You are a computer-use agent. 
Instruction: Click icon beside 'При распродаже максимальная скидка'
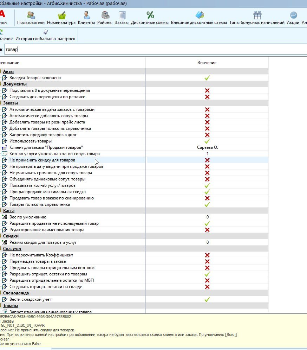[5, 192]
